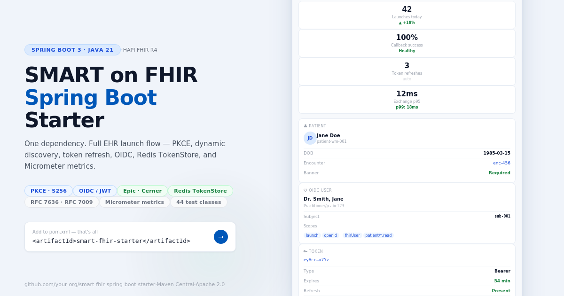Open the 100% Callback success stat card
The width and height of the screenshot is (564, 296).
(407, 43)
